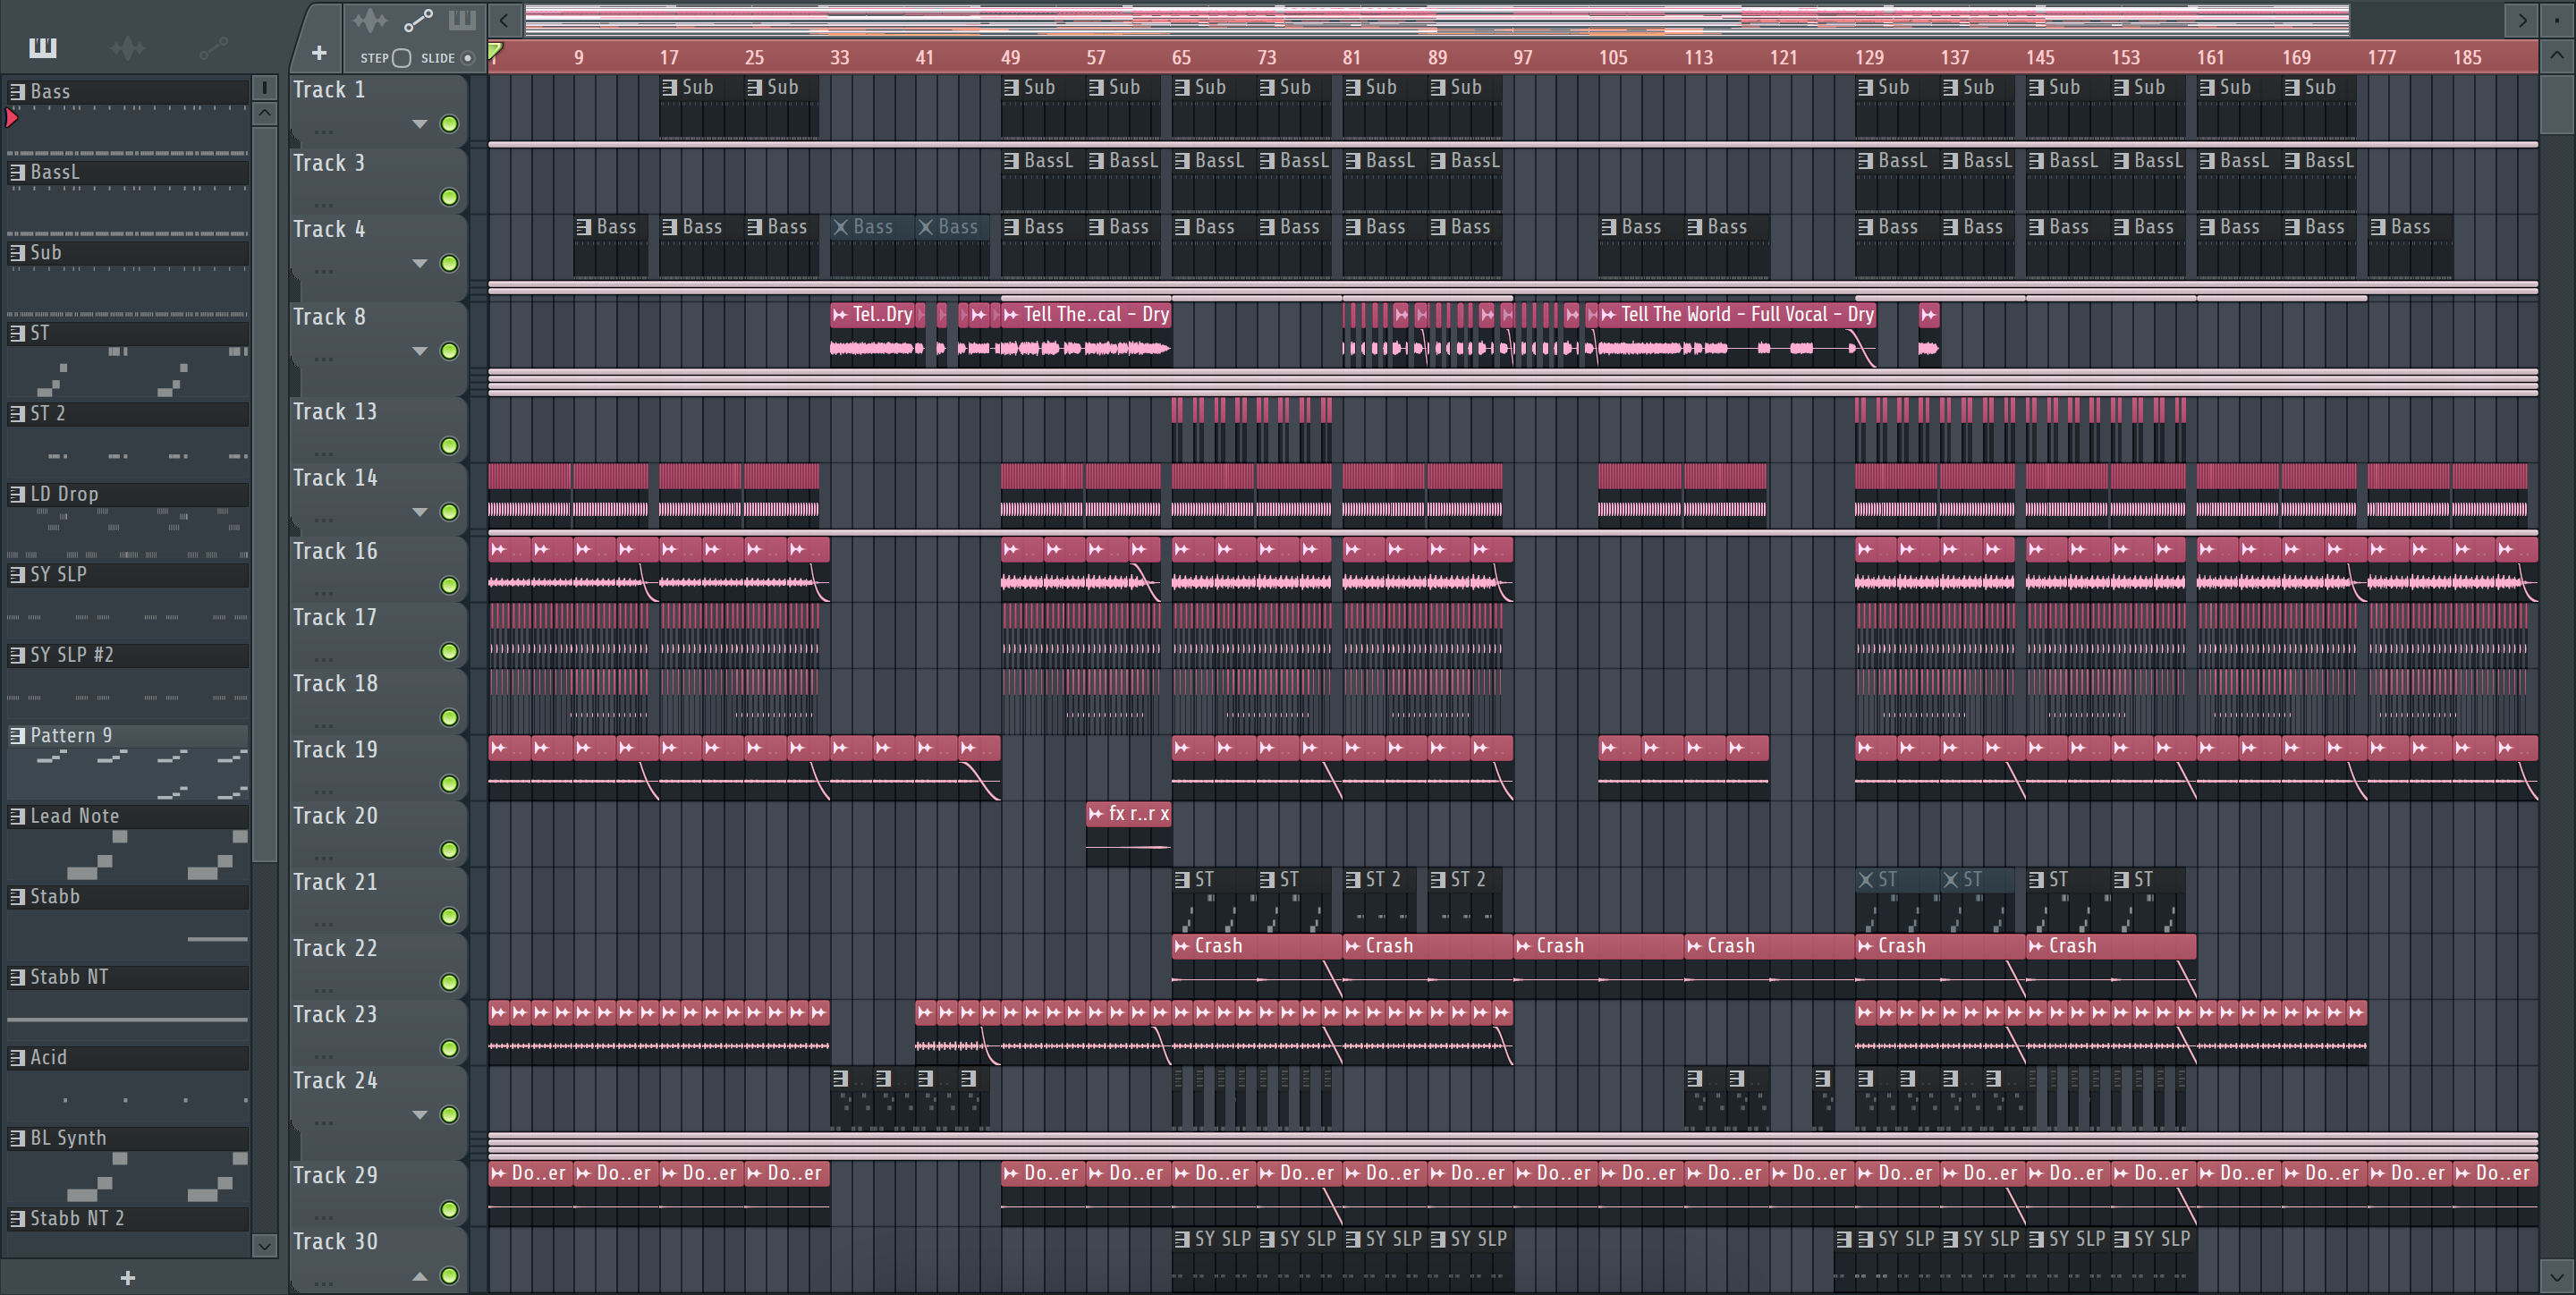
Task: Enable the STEP checkbox
Action: click(402, 58)
